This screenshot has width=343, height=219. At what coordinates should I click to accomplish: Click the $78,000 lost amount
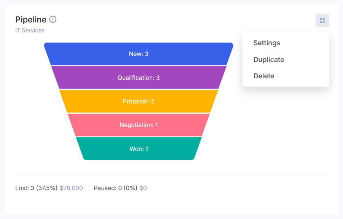(x=71, y=188)
